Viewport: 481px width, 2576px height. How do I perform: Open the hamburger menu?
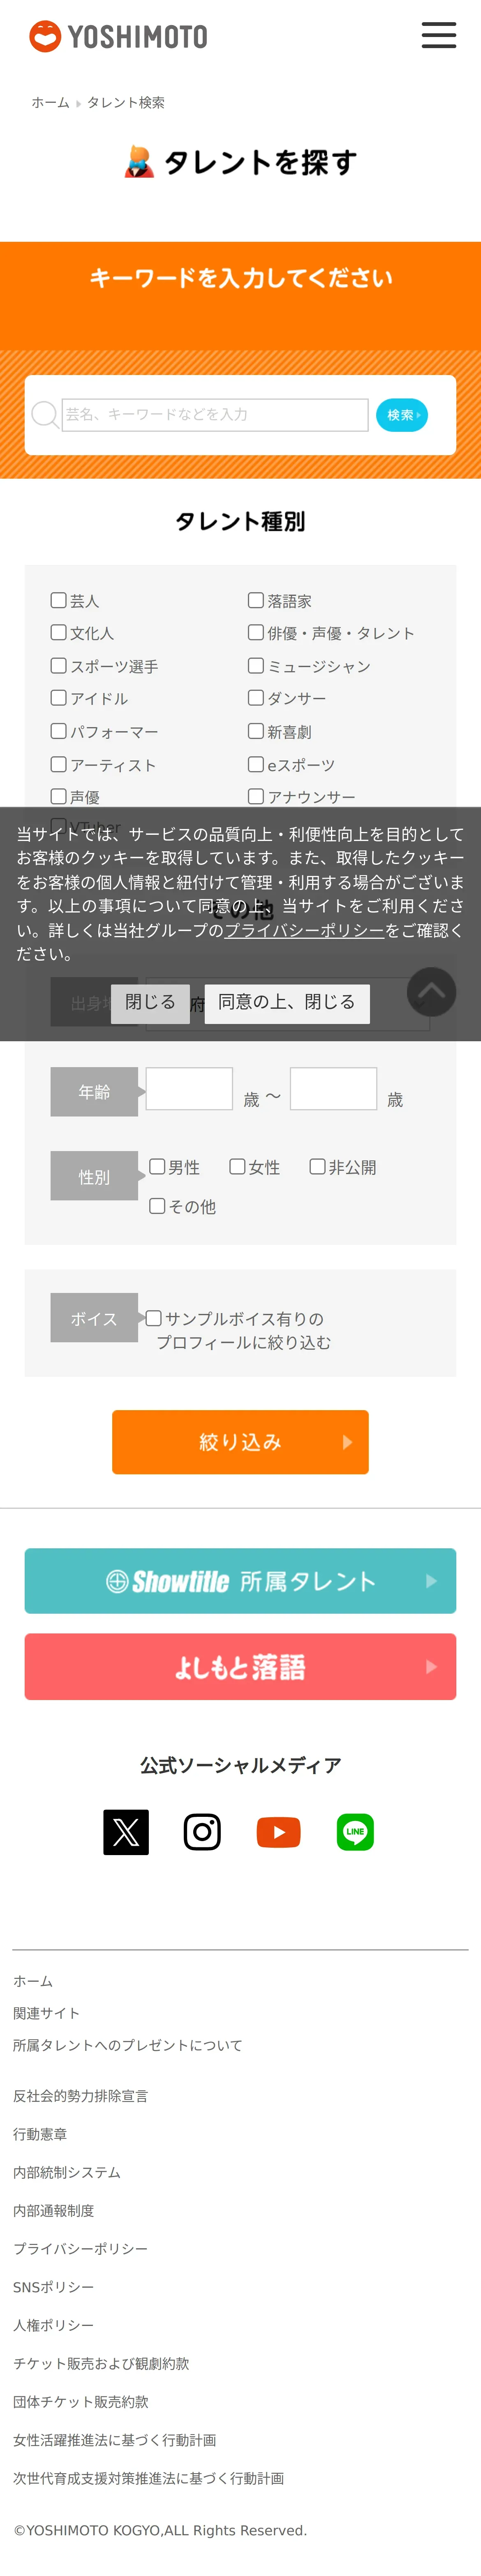(x=438, y=36)
